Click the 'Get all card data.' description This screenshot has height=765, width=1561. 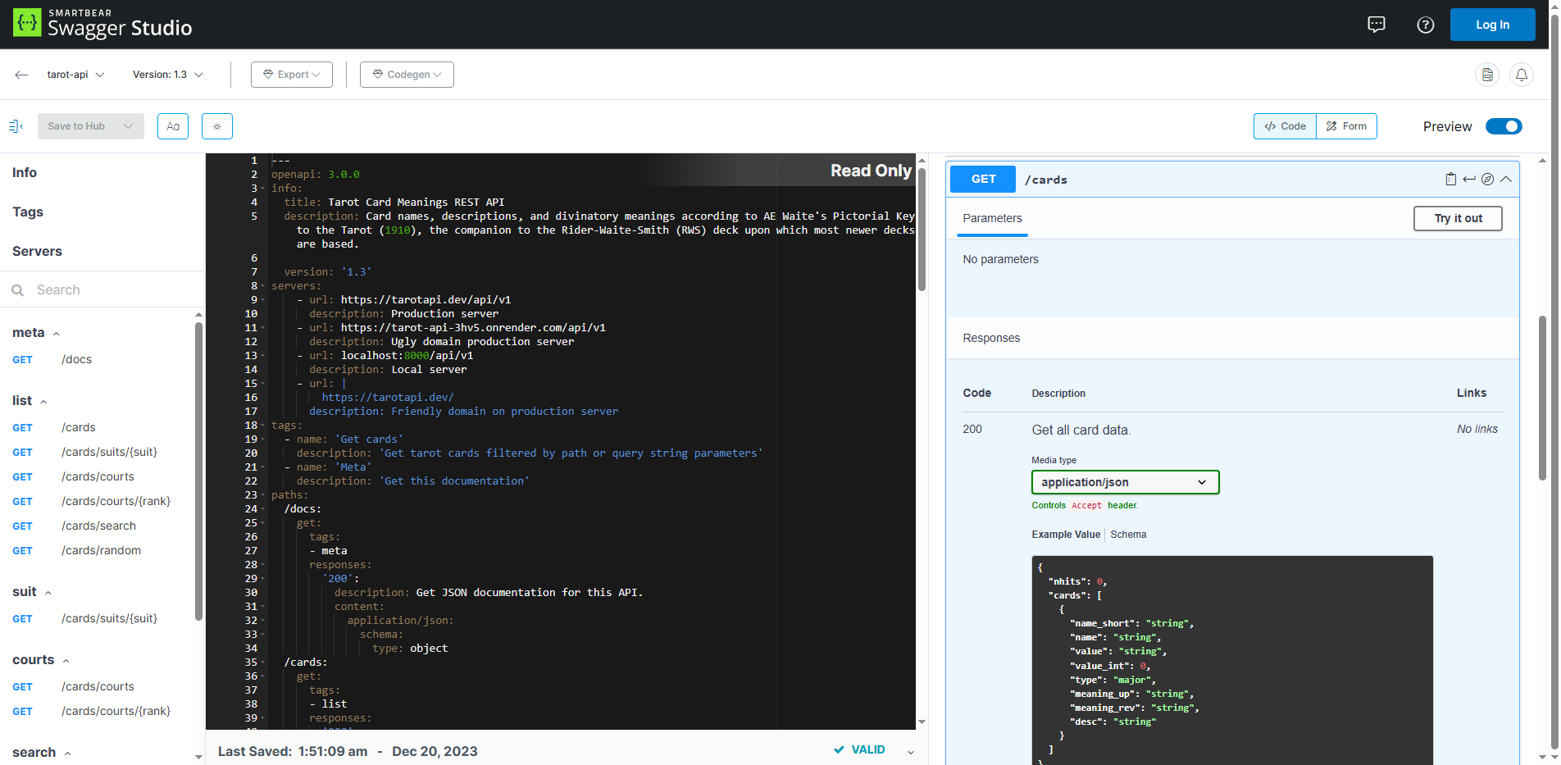click(1081, 430)
